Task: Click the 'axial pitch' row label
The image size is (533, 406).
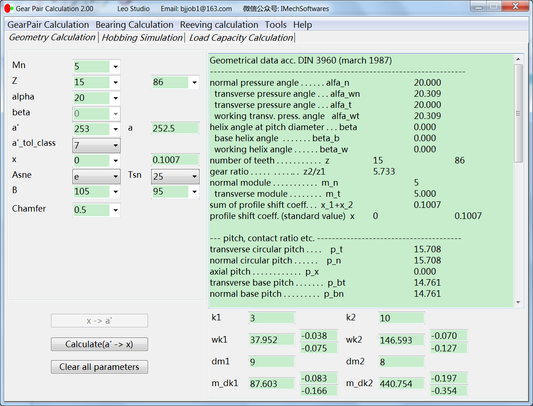Action: [264, 272]
